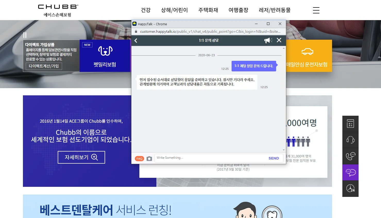Open the 여행출장 insurance menu
The height and width of the screenshot is (218, 381).
[238, 10]
